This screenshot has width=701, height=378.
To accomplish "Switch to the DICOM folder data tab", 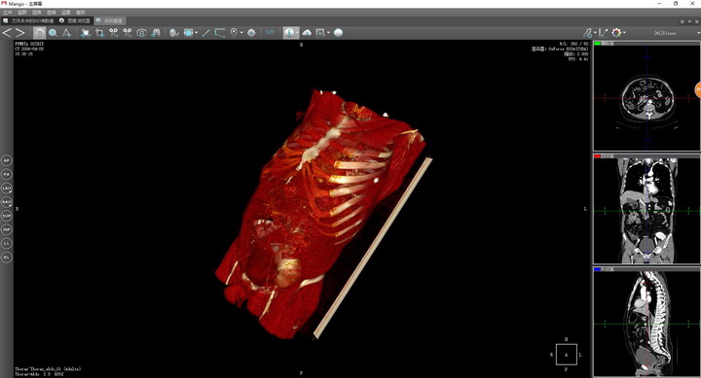I will click(x=28, y=20).
